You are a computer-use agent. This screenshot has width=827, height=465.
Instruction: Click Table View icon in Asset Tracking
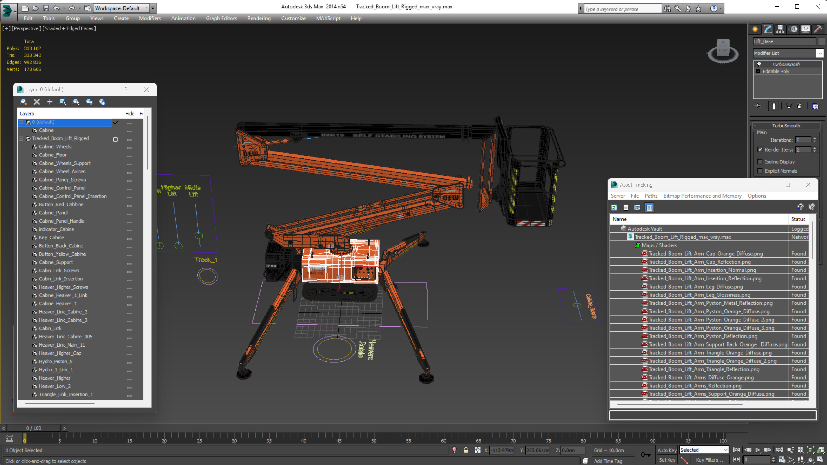(650, 208)
